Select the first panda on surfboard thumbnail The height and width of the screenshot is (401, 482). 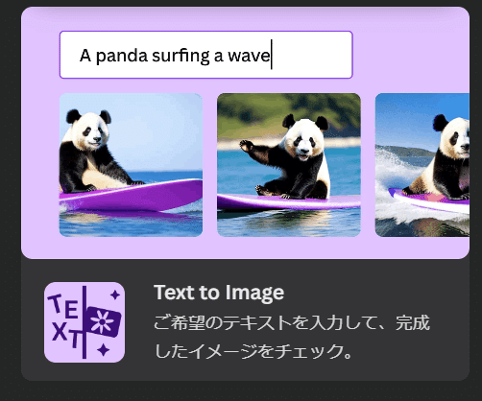(x=131, y=165)
